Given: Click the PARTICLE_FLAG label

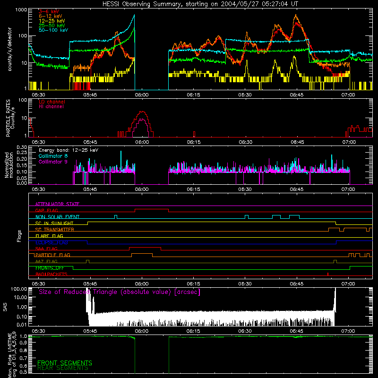Looking at the screenshot, I should 53,255.
